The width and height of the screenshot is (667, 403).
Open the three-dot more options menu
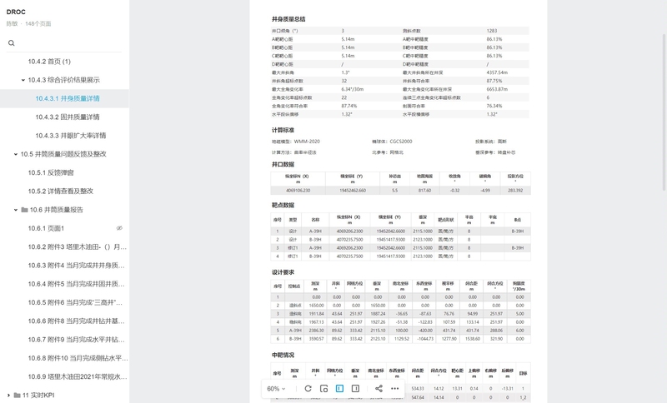pos(394,389)
